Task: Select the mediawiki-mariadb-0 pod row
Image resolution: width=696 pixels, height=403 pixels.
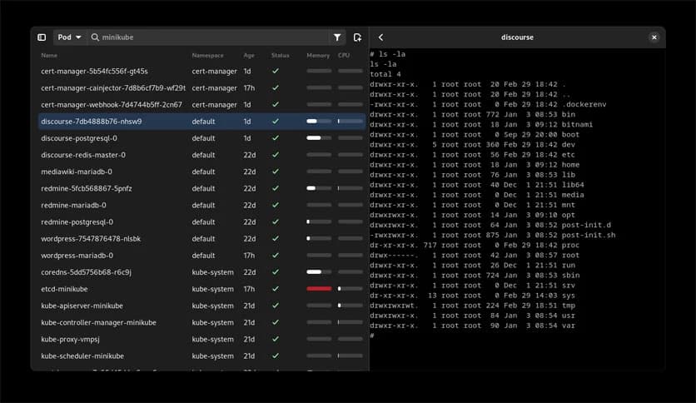Action: [77, 172]
